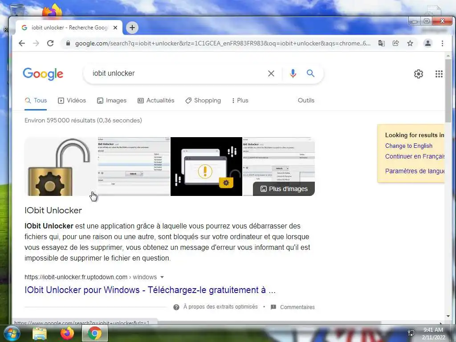Click the IObit Unlocker heading text
Viewport: 456px width, 342px height.
53,210
